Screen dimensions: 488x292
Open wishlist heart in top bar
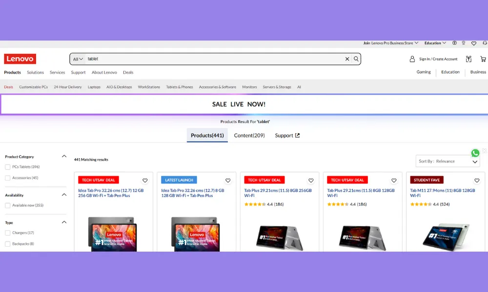pyautogui.click(x=473, y=43)
